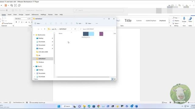Click Format Painter in Word Clipboard group

point(7,23)
